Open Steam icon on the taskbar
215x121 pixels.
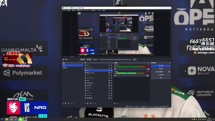tap(16, 119)
